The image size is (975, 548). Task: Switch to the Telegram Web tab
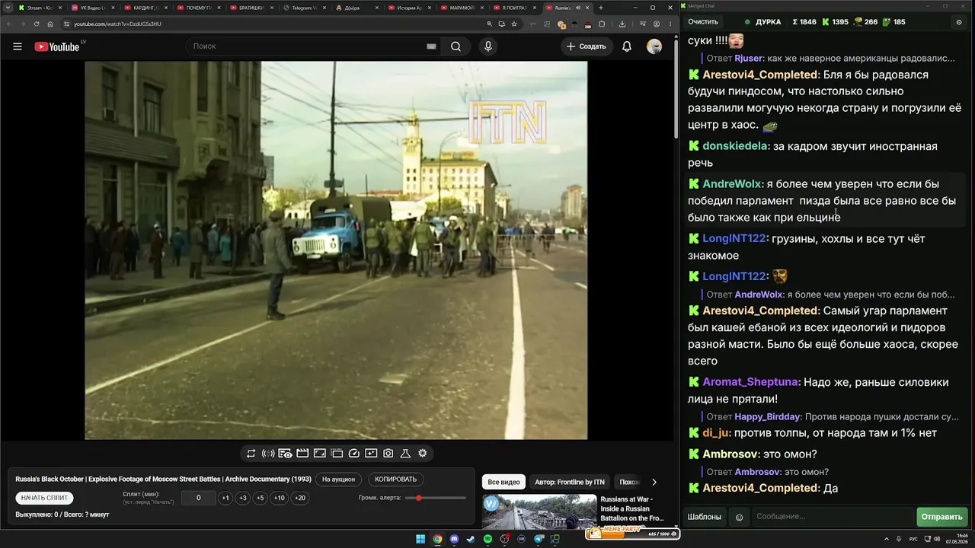(305, 8)
